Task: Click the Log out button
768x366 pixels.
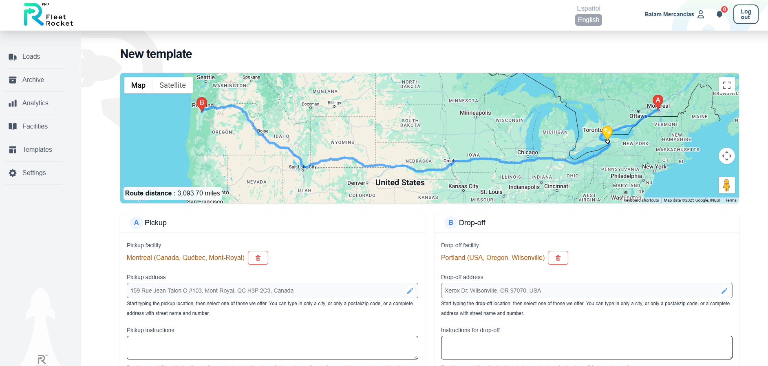Action: [x=746, y=14]
